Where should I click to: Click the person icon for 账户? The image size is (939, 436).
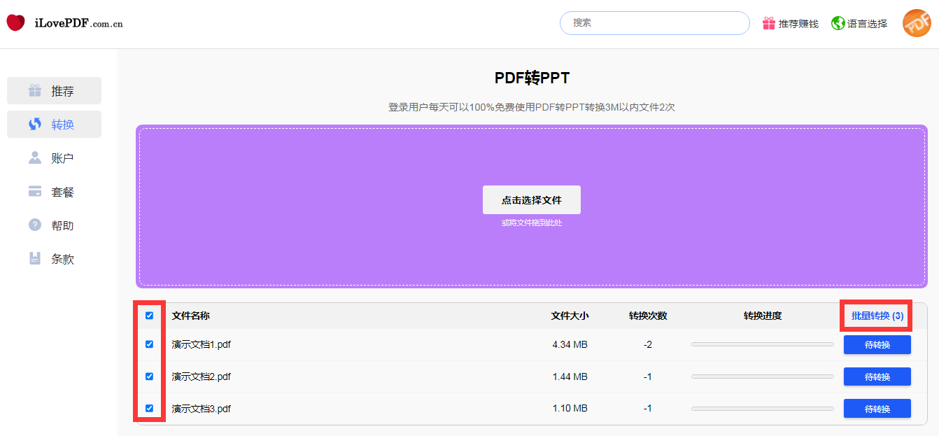(35, 158)
